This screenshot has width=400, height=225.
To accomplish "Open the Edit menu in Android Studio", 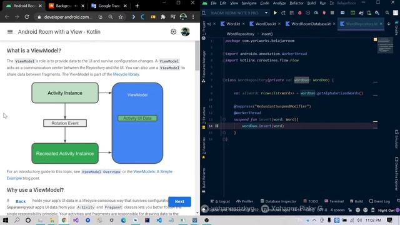I will tap(223, 3).
